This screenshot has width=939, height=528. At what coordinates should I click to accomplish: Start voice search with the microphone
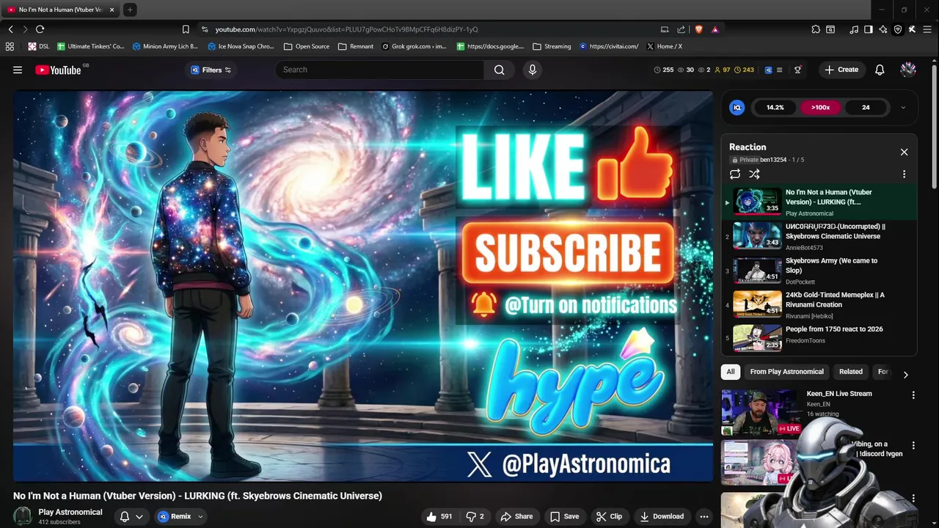(533, 70)
